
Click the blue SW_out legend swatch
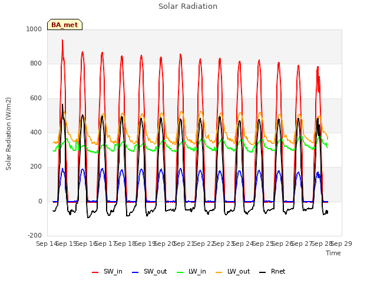point(135,272)
